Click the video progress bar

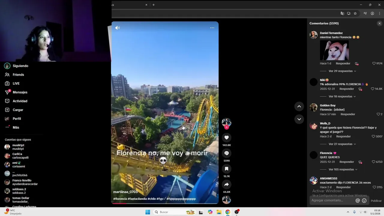[x=165, y=203]
